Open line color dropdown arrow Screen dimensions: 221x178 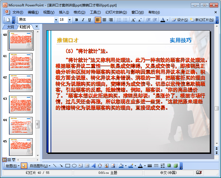click(135, 166)
